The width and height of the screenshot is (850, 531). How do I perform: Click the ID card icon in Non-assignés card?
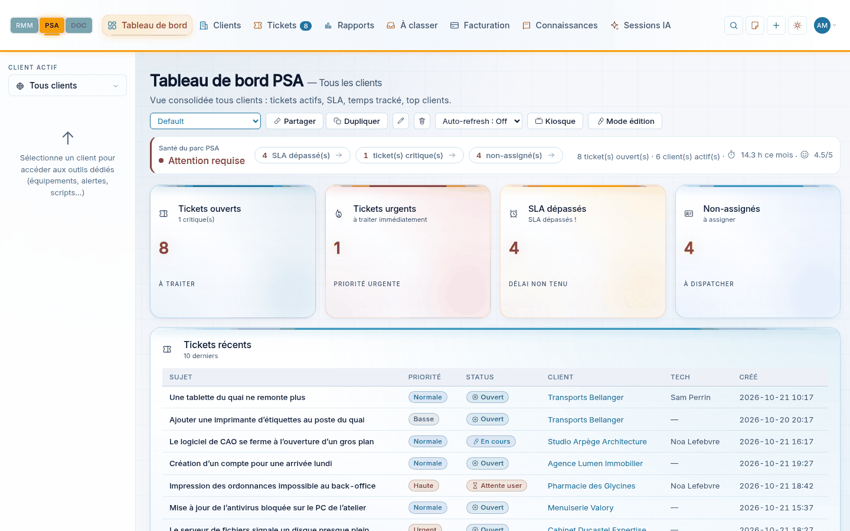(689, 214)
